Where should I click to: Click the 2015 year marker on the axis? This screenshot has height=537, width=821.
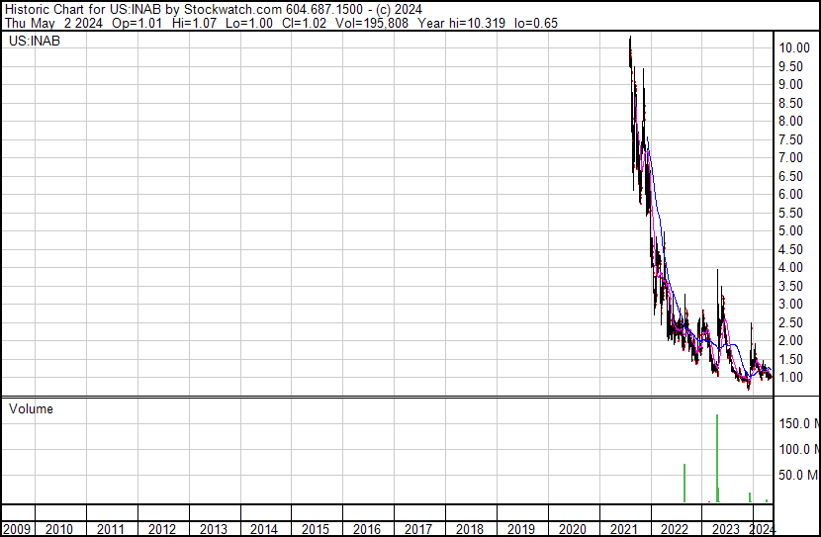tap(316, 529)
